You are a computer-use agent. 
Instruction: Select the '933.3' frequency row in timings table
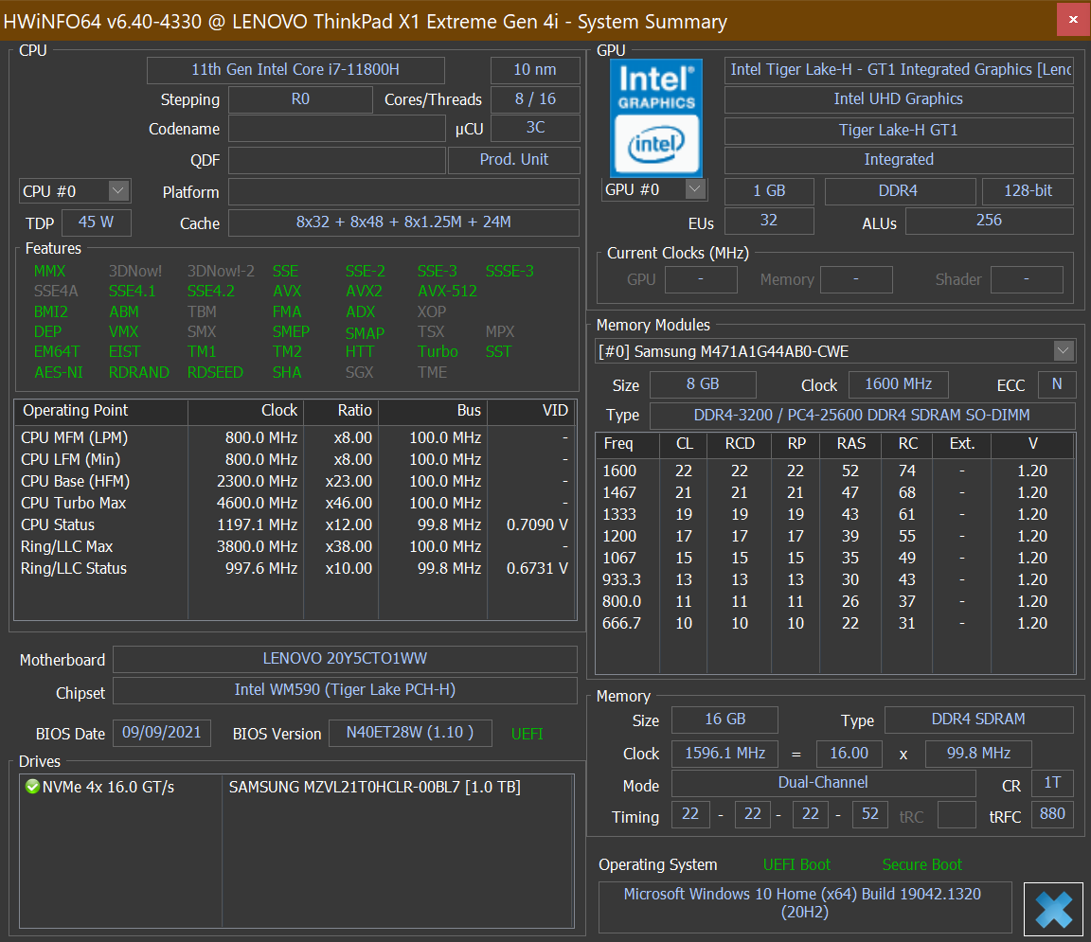coord(835,579)
